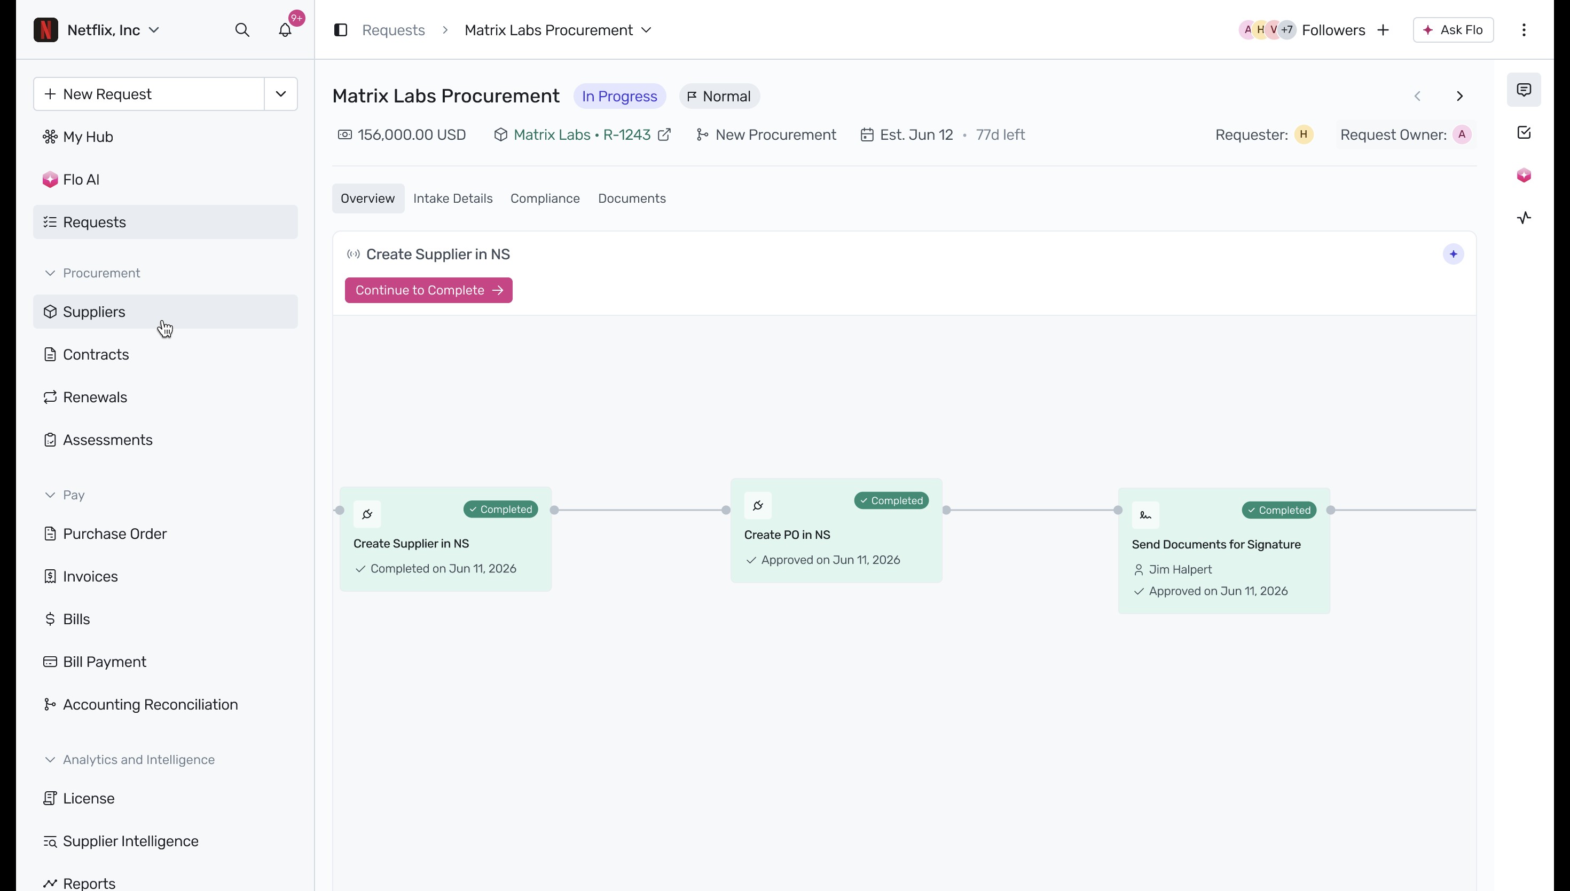Click the New Request button
Viewport: 1570px width, 891px height.
pos(149,94)
